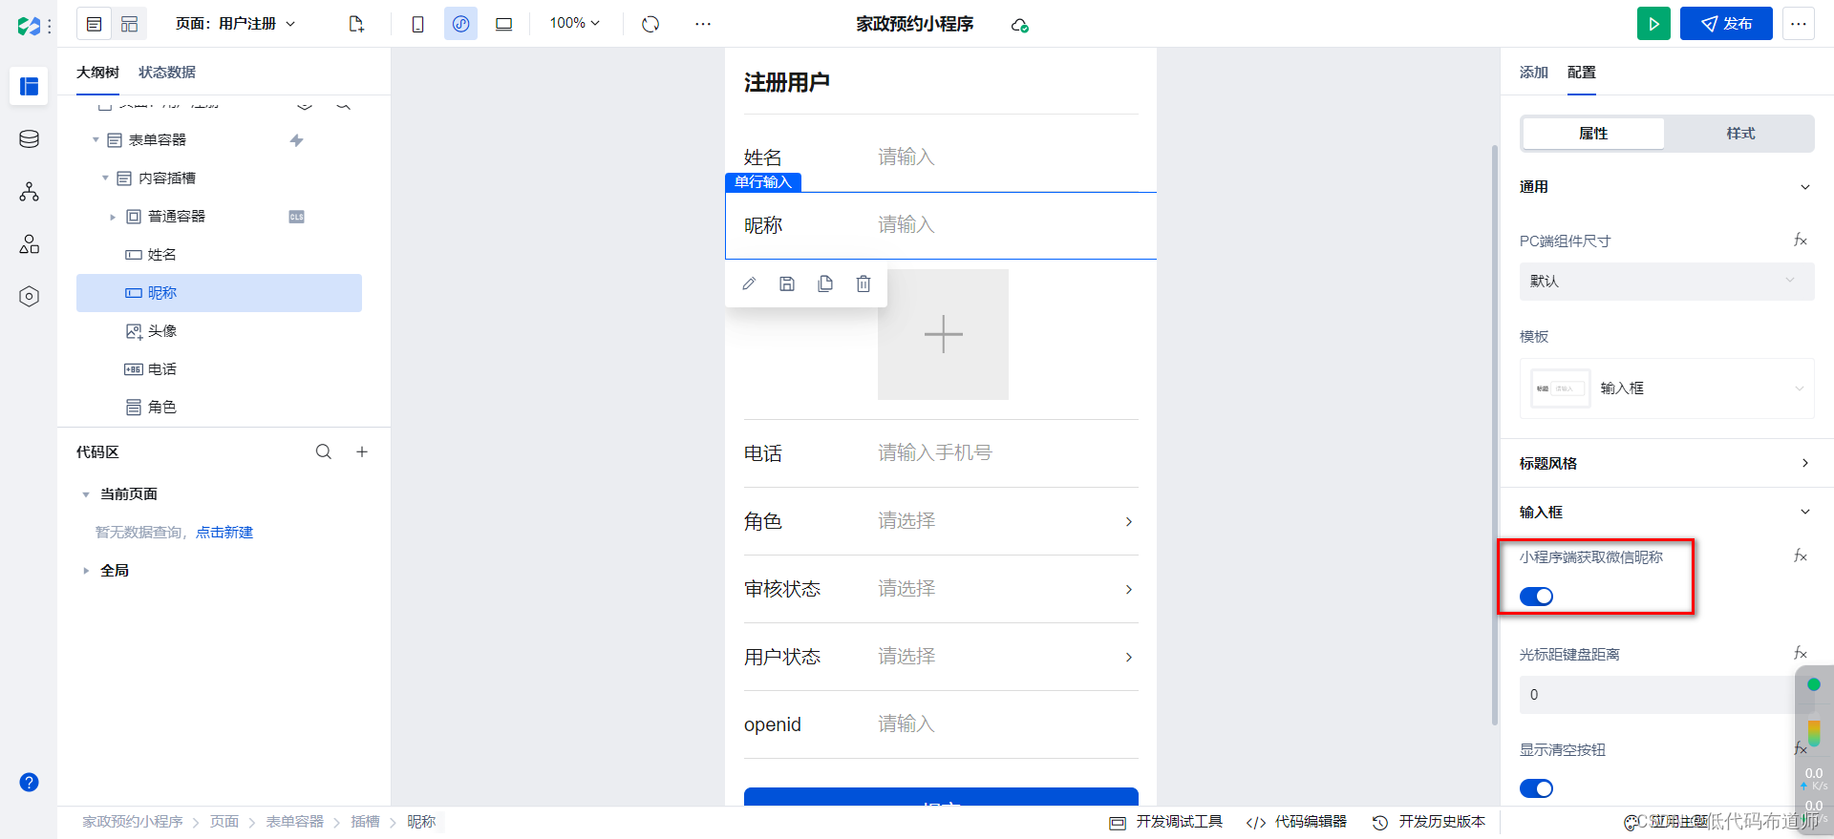Switch to mobile phone preview
The image size is (1834, 839).
417,24
